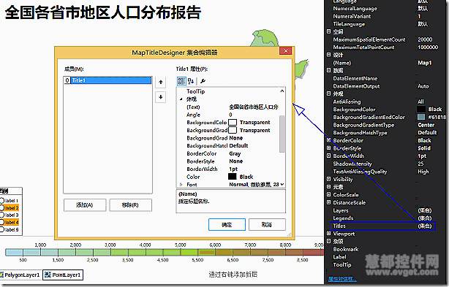449x287 pixels.
Task: Collapse the 数据 category
Action: (x=329, y=70)
